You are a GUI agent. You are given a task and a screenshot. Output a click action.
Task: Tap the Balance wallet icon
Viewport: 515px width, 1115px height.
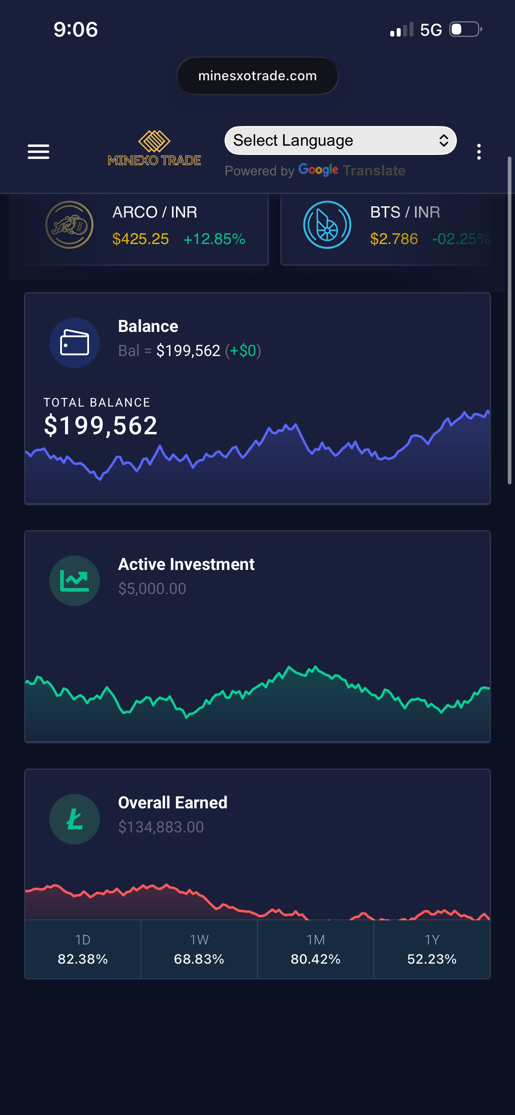point(74,343)
